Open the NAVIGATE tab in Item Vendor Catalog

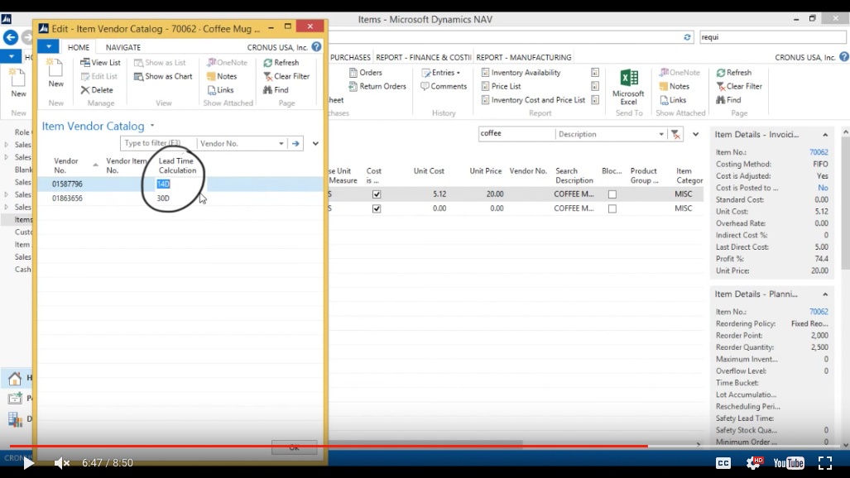coord(123,48)
